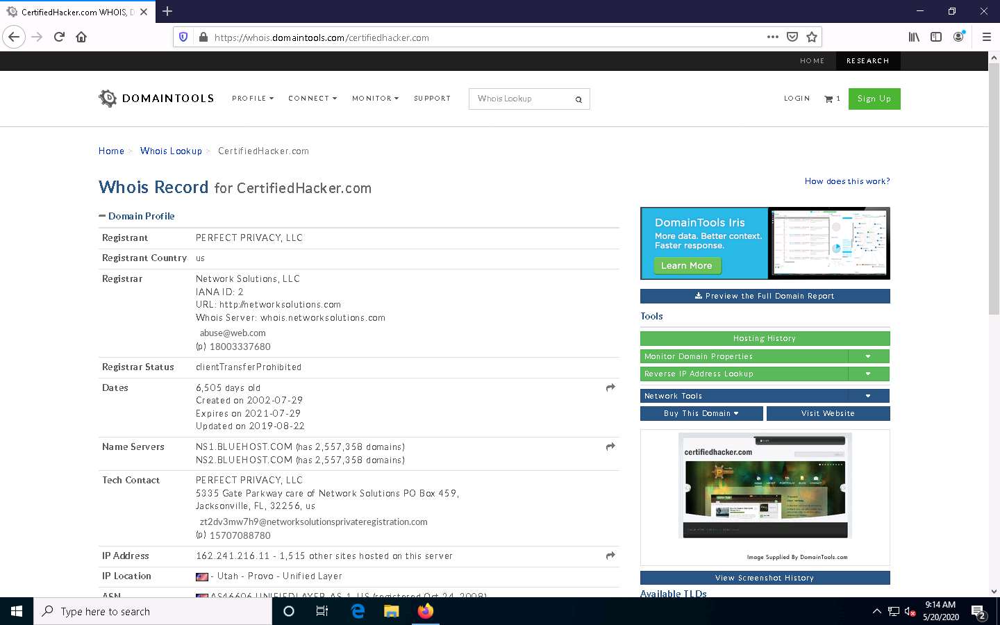Viewport: 1000px width, 625px height.
Task: Click the taskbar volume speaker icon
Action: click(x=910, y=612)
